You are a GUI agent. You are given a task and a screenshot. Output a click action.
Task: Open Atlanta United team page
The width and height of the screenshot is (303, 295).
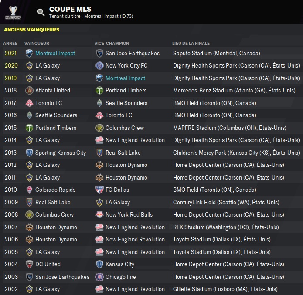[x=53, y=90]
